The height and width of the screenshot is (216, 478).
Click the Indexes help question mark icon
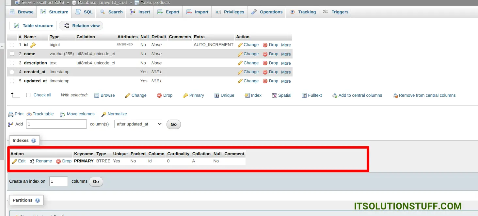click(x=34, y=141)
